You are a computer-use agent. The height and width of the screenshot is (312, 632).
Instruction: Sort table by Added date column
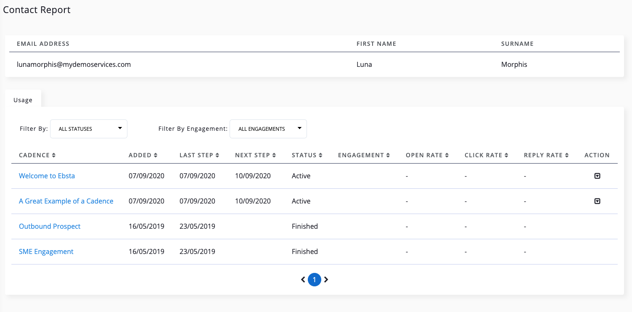click(143, 155)
